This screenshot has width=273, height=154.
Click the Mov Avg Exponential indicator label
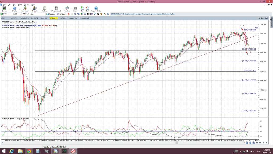[x=29, y=26]
